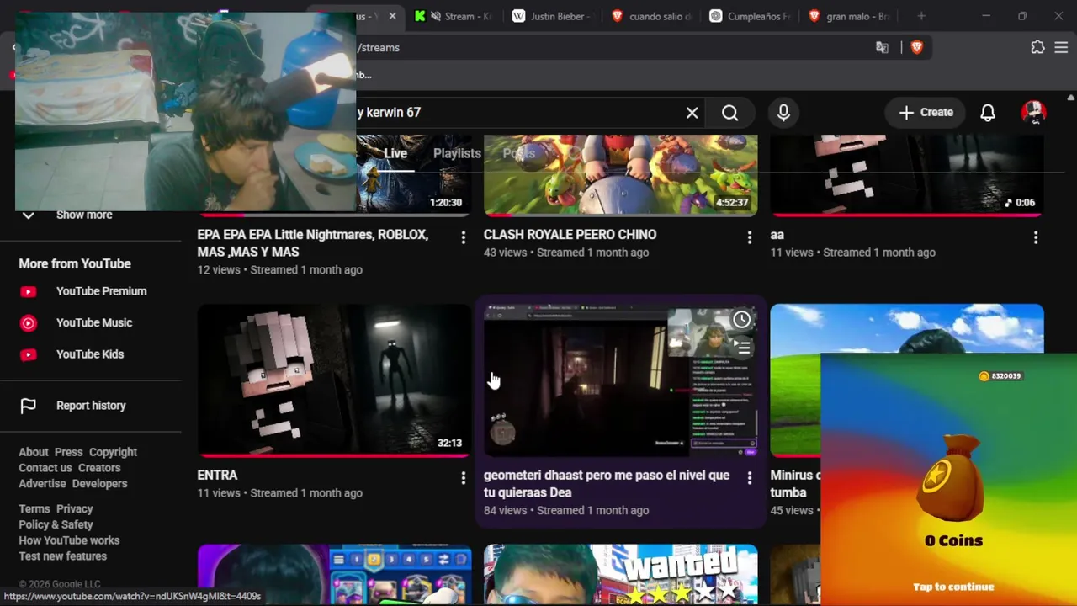Viewport: 1077px width, 606px height.
Task: Close the active YouTube tab
Action: tap(392, 16)
